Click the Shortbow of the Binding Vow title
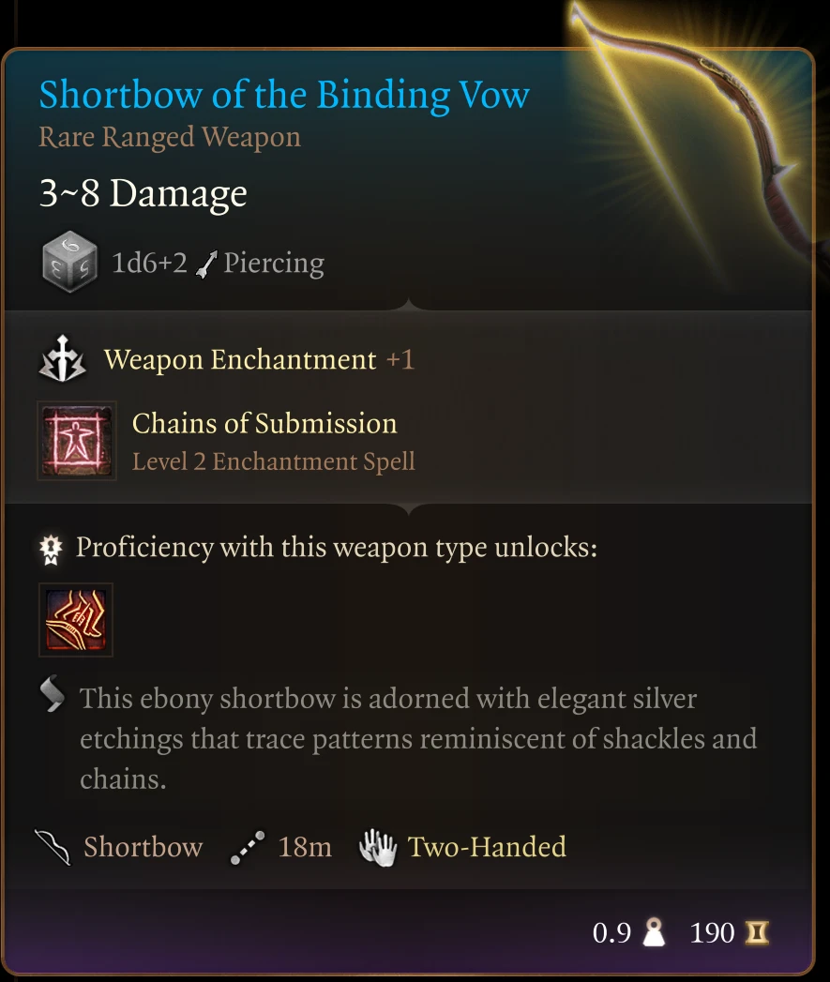Image resolution: width=830 pixels, height=982 pixels. [x=284, y=96]
